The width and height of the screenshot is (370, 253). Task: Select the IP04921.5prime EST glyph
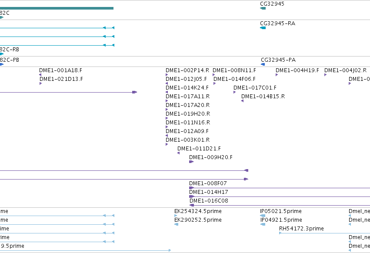pos(263,224)
